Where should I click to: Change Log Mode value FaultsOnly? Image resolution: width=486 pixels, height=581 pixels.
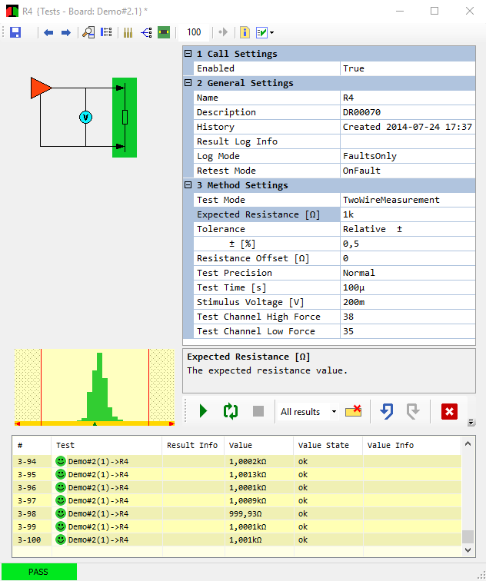(408, 156)
